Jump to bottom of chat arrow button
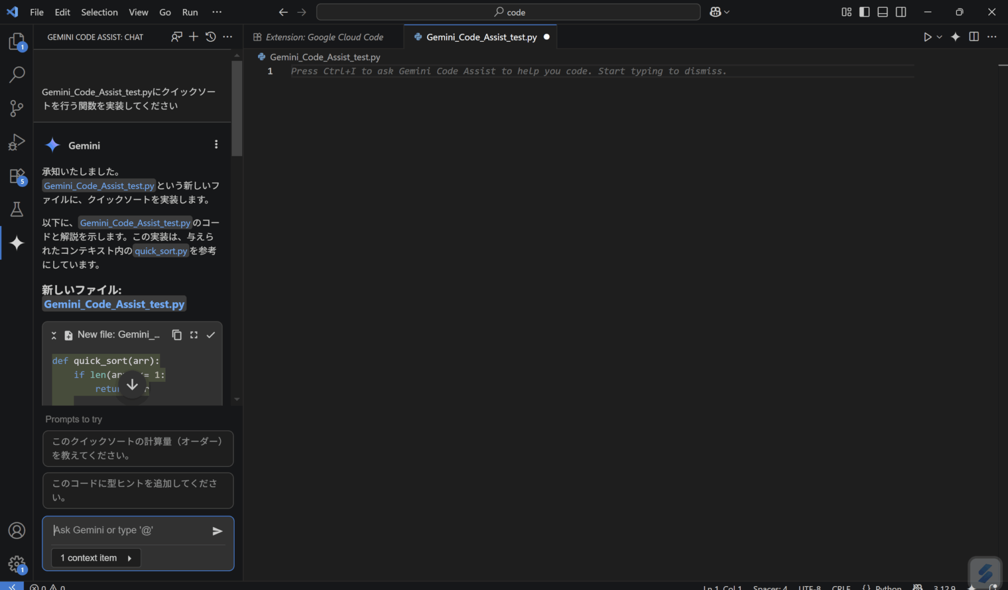 pos(132,385)
